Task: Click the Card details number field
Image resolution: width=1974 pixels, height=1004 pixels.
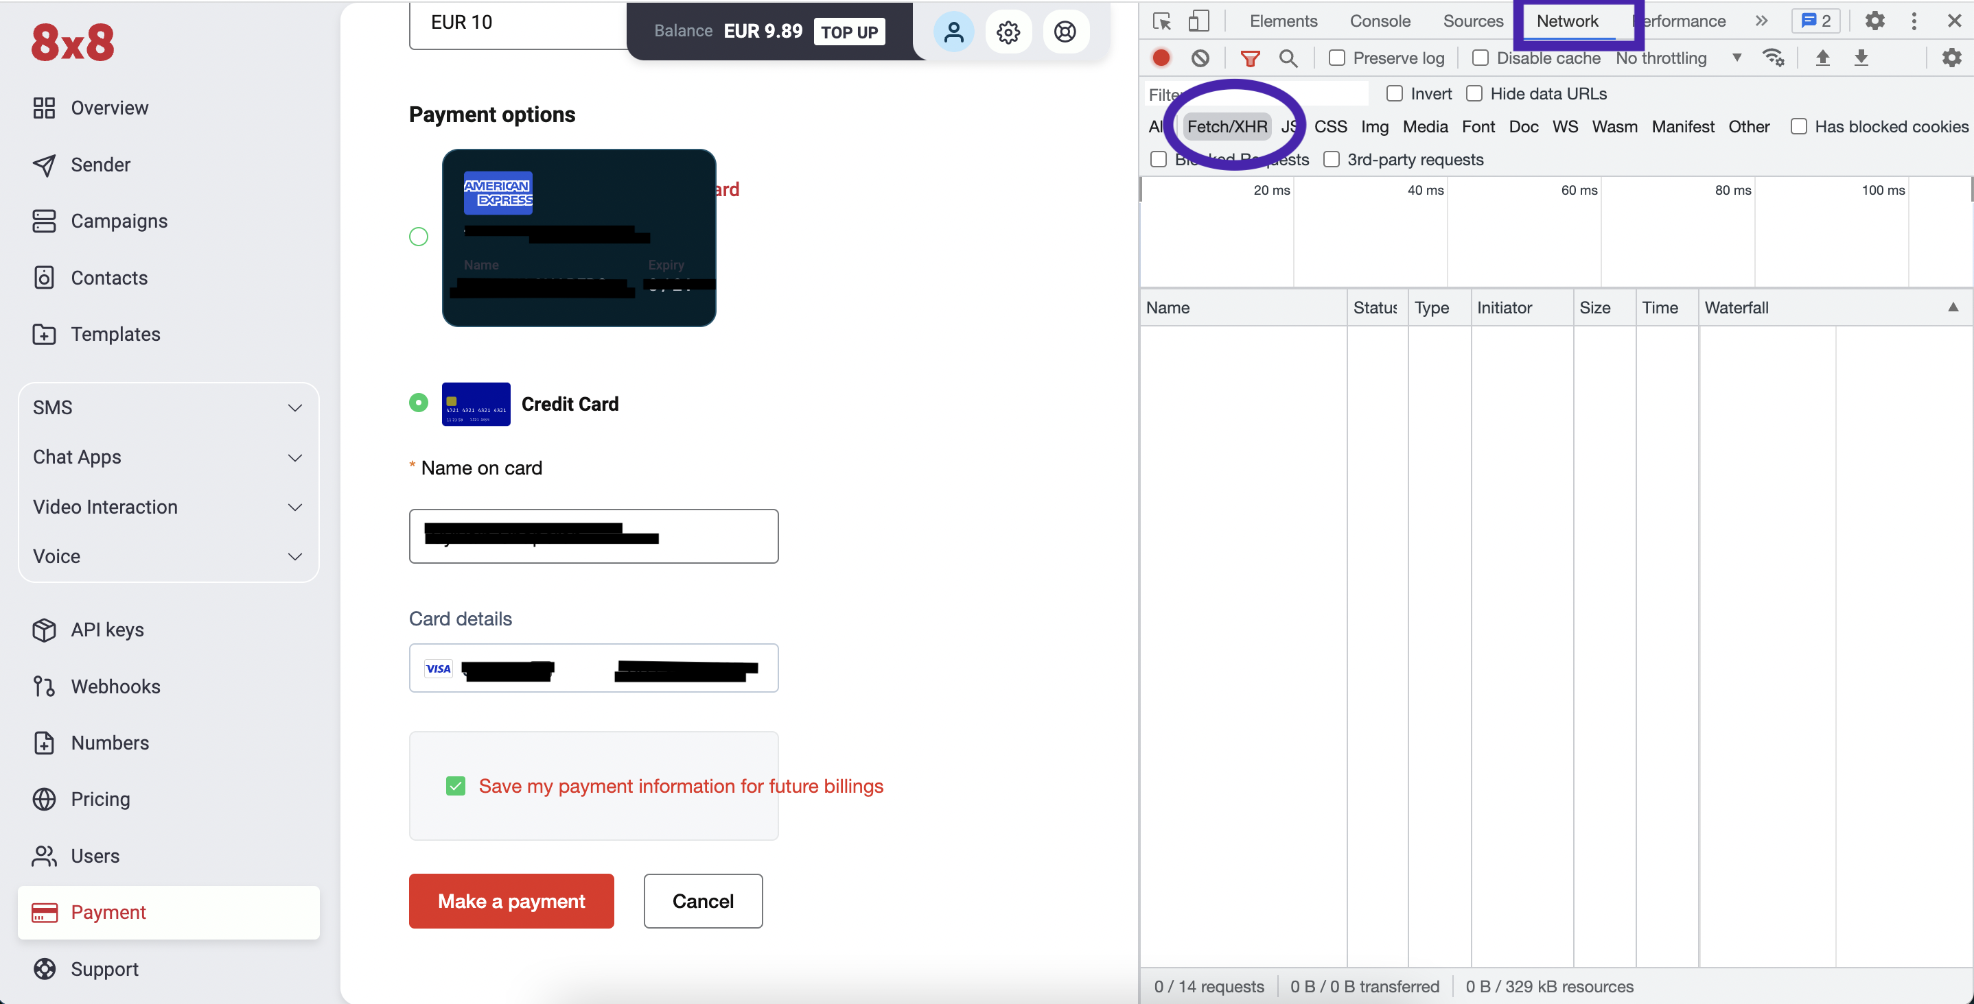Action: (593, 668)
